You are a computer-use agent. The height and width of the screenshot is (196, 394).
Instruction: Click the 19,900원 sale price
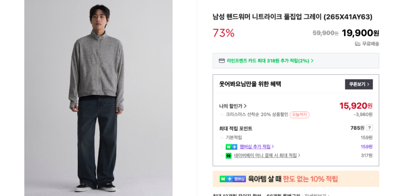pyautogui.click(x=360, y=33)
